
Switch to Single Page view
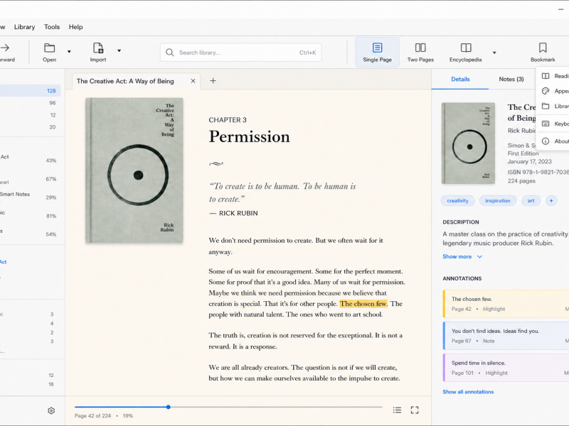click(377, 52)
